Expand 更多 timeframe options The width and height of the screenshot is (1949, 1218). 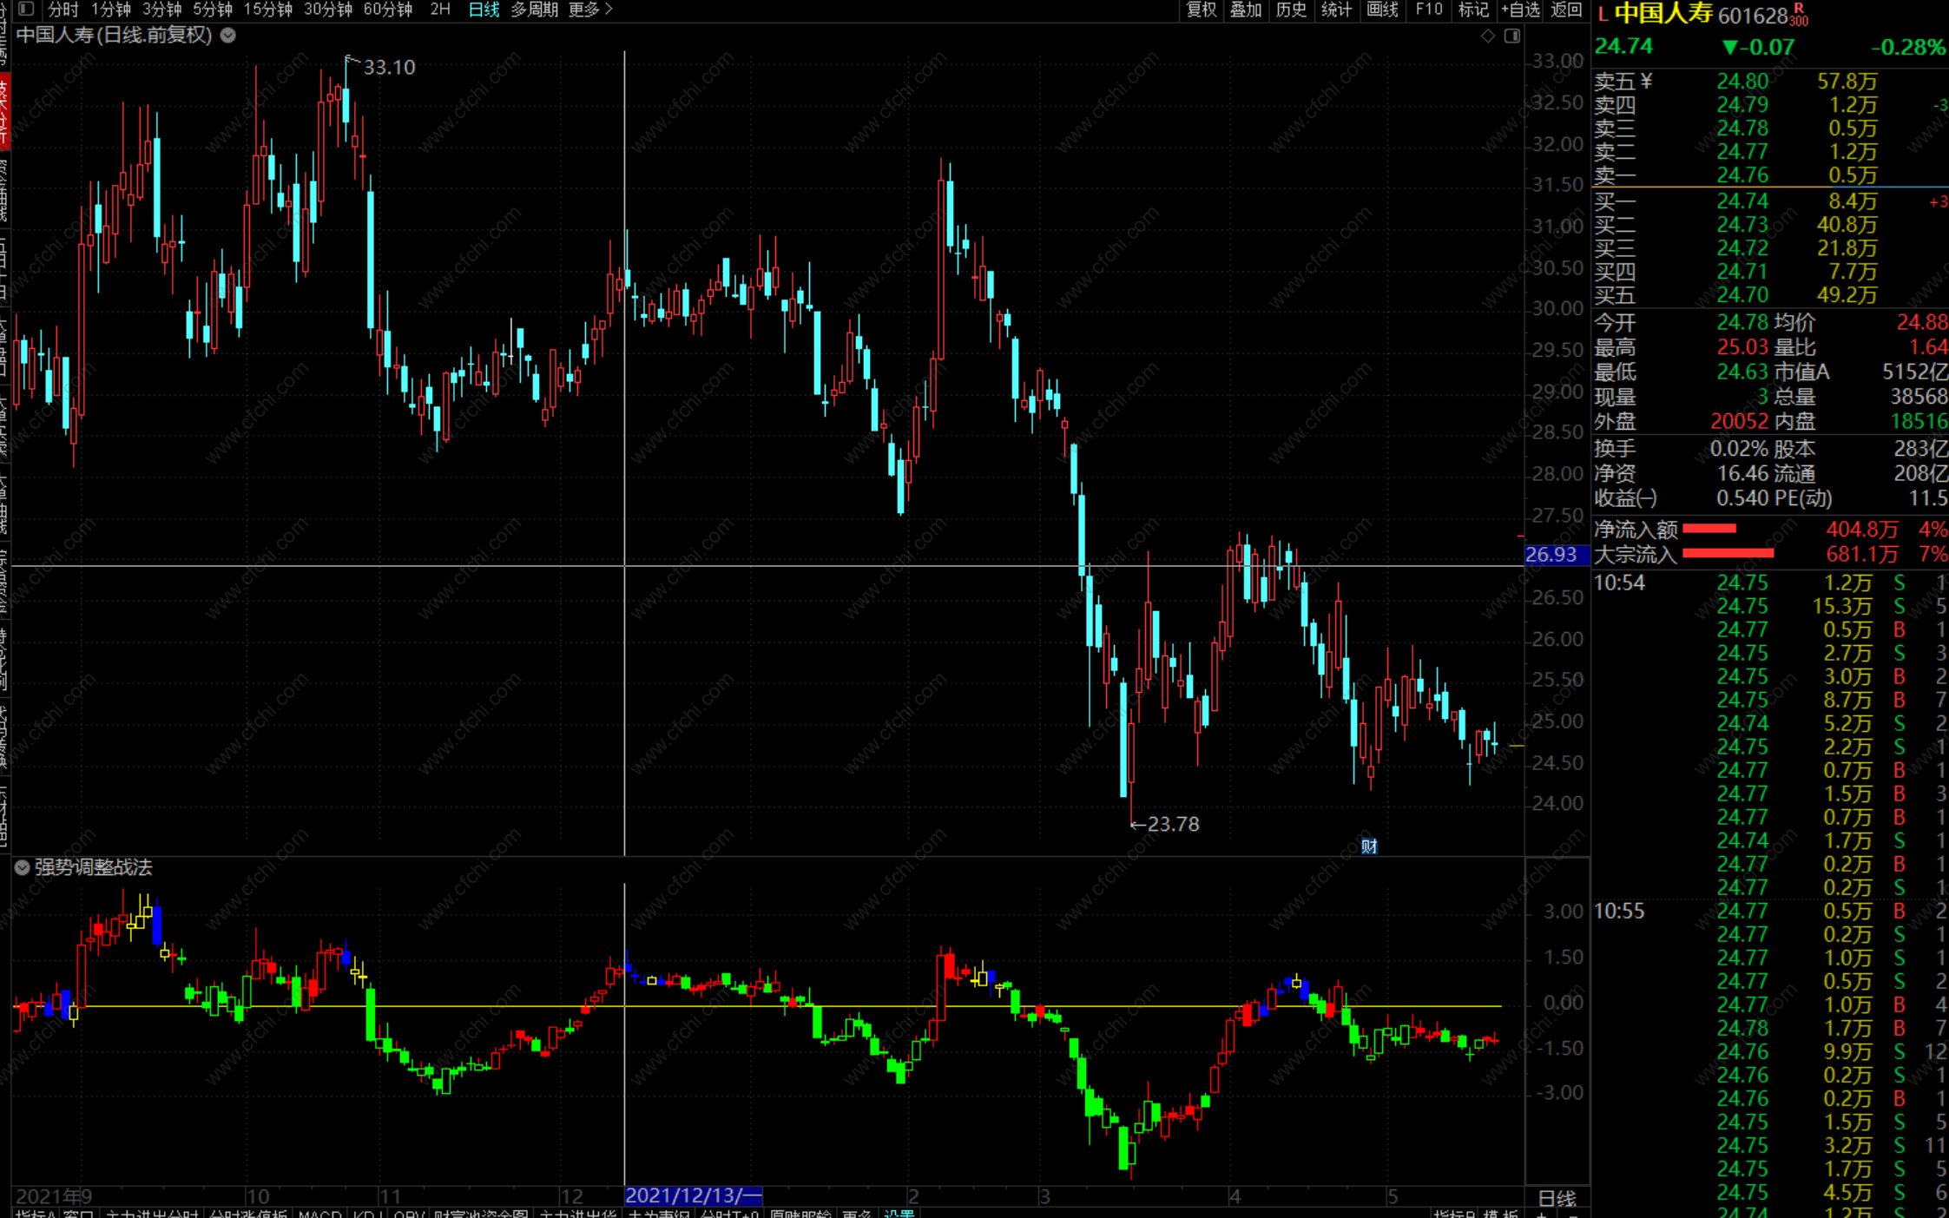click(x=590, y=9)
